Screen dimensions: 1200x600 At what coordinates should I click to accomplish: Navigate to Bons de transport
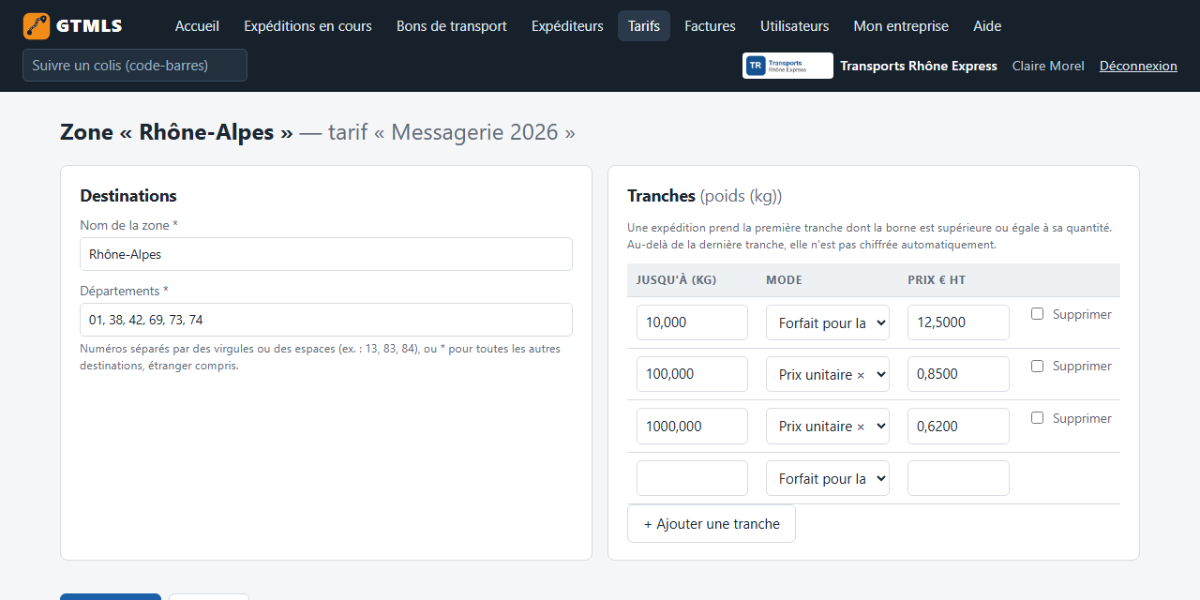coord(452,26)
